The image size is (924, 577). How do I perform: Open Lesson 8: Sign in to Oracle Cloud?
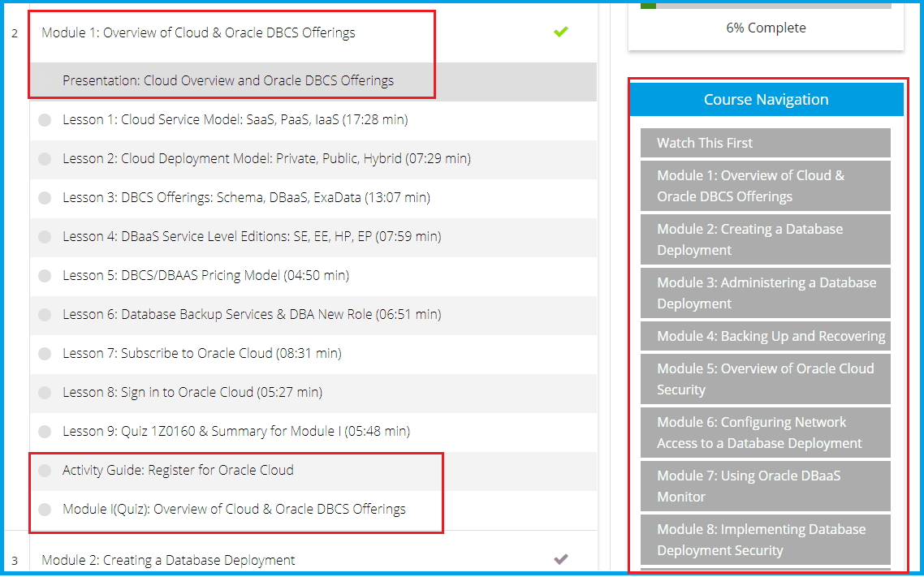192,392
